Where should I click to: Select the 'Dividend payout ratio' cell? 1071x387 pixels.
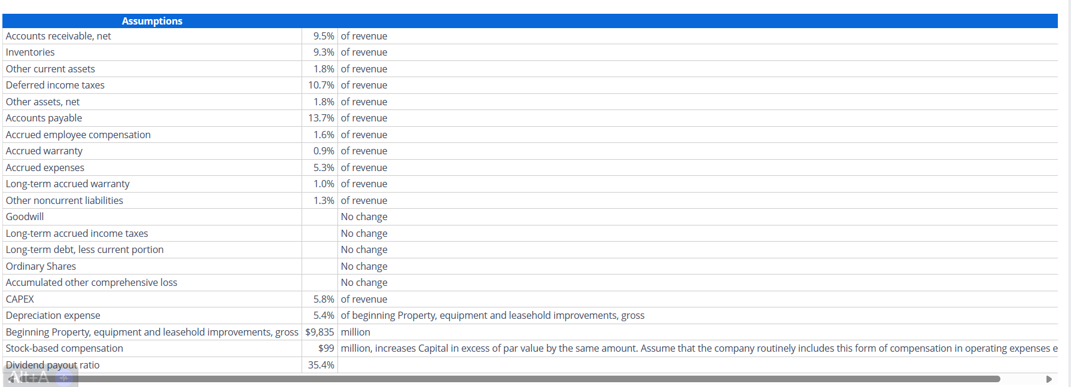(152, 365)
